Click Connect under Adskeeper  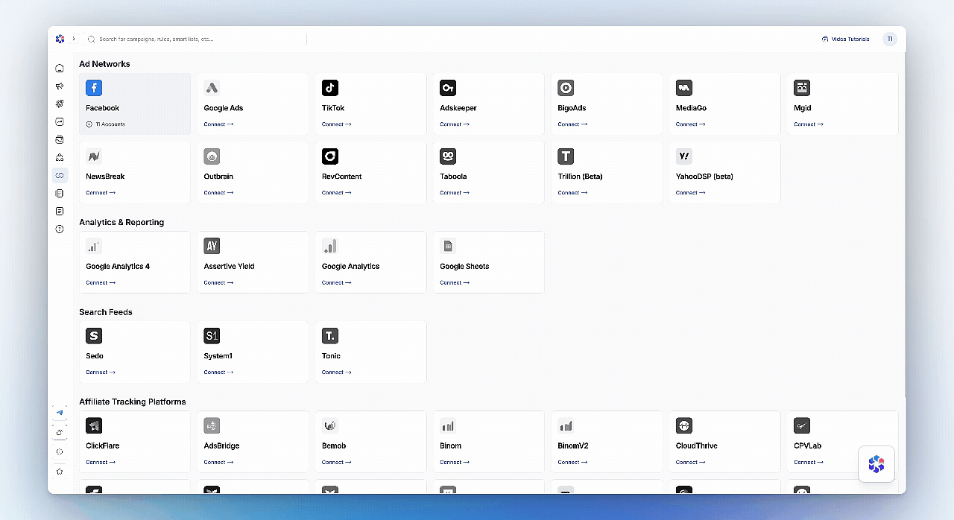click(455, 124)
